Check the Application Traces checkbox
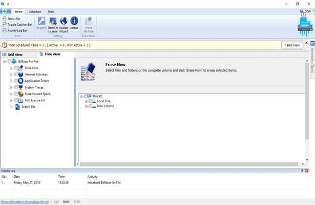315x205 pixels. (16, 81)
